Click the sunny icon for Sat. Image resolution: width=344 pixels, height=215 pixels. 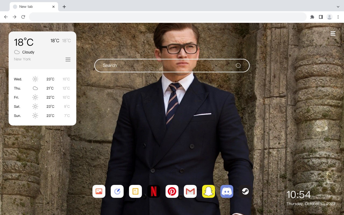point(35,106)
